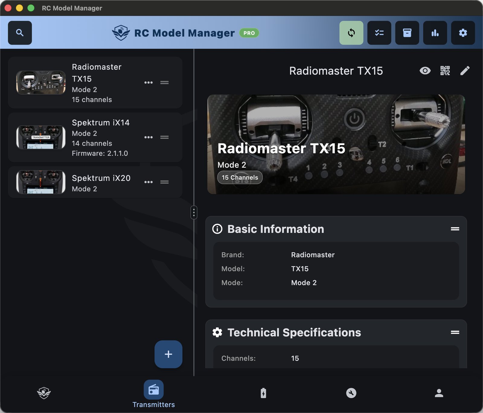483x413 pixels.
Task: Open the statistics bar chart icon
Action: pyautogui.click(x=435, y=33)
